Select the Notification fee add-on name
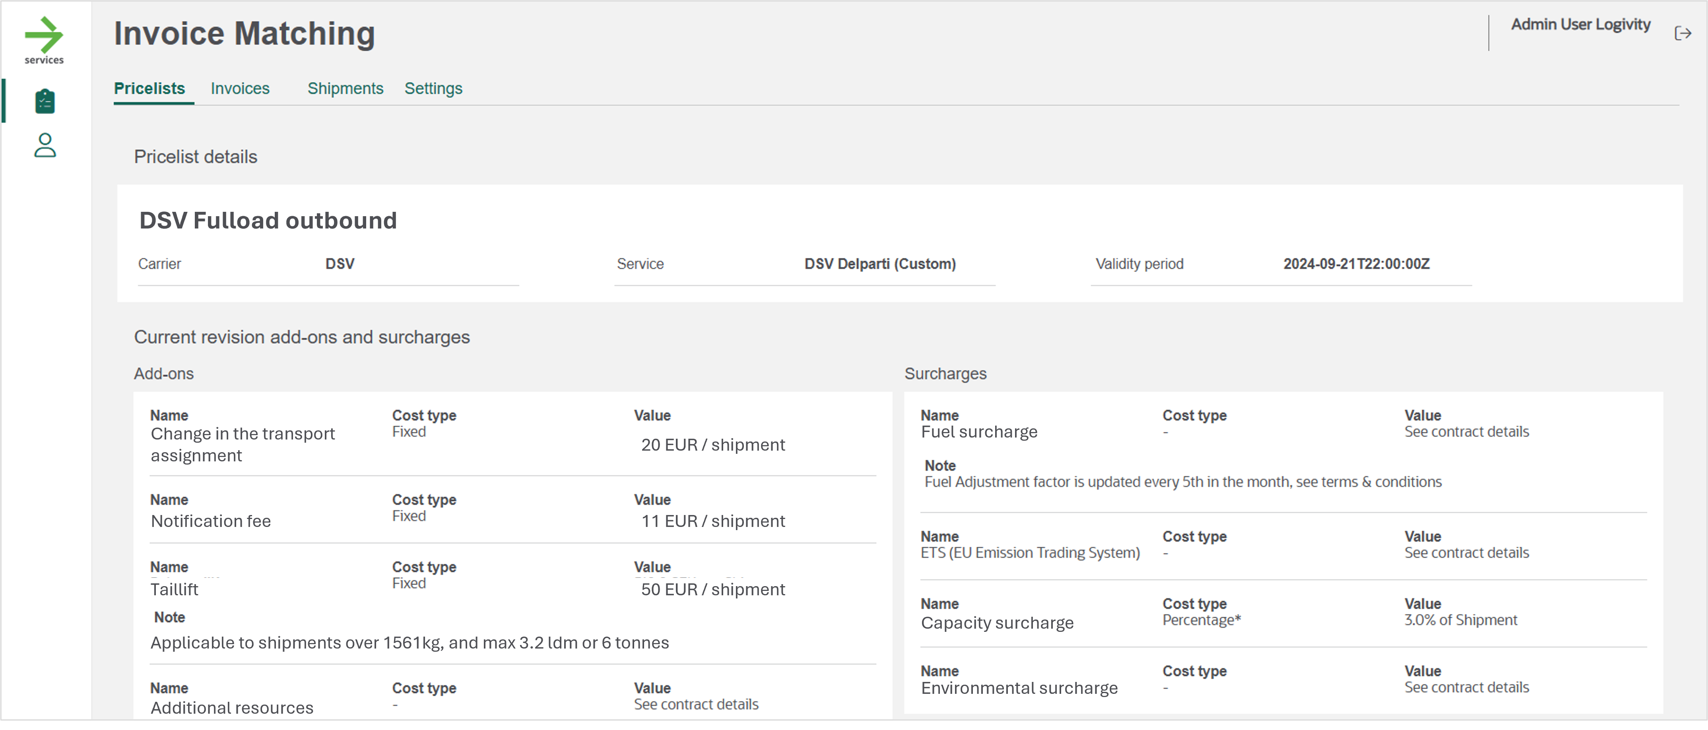 (211, 521)
